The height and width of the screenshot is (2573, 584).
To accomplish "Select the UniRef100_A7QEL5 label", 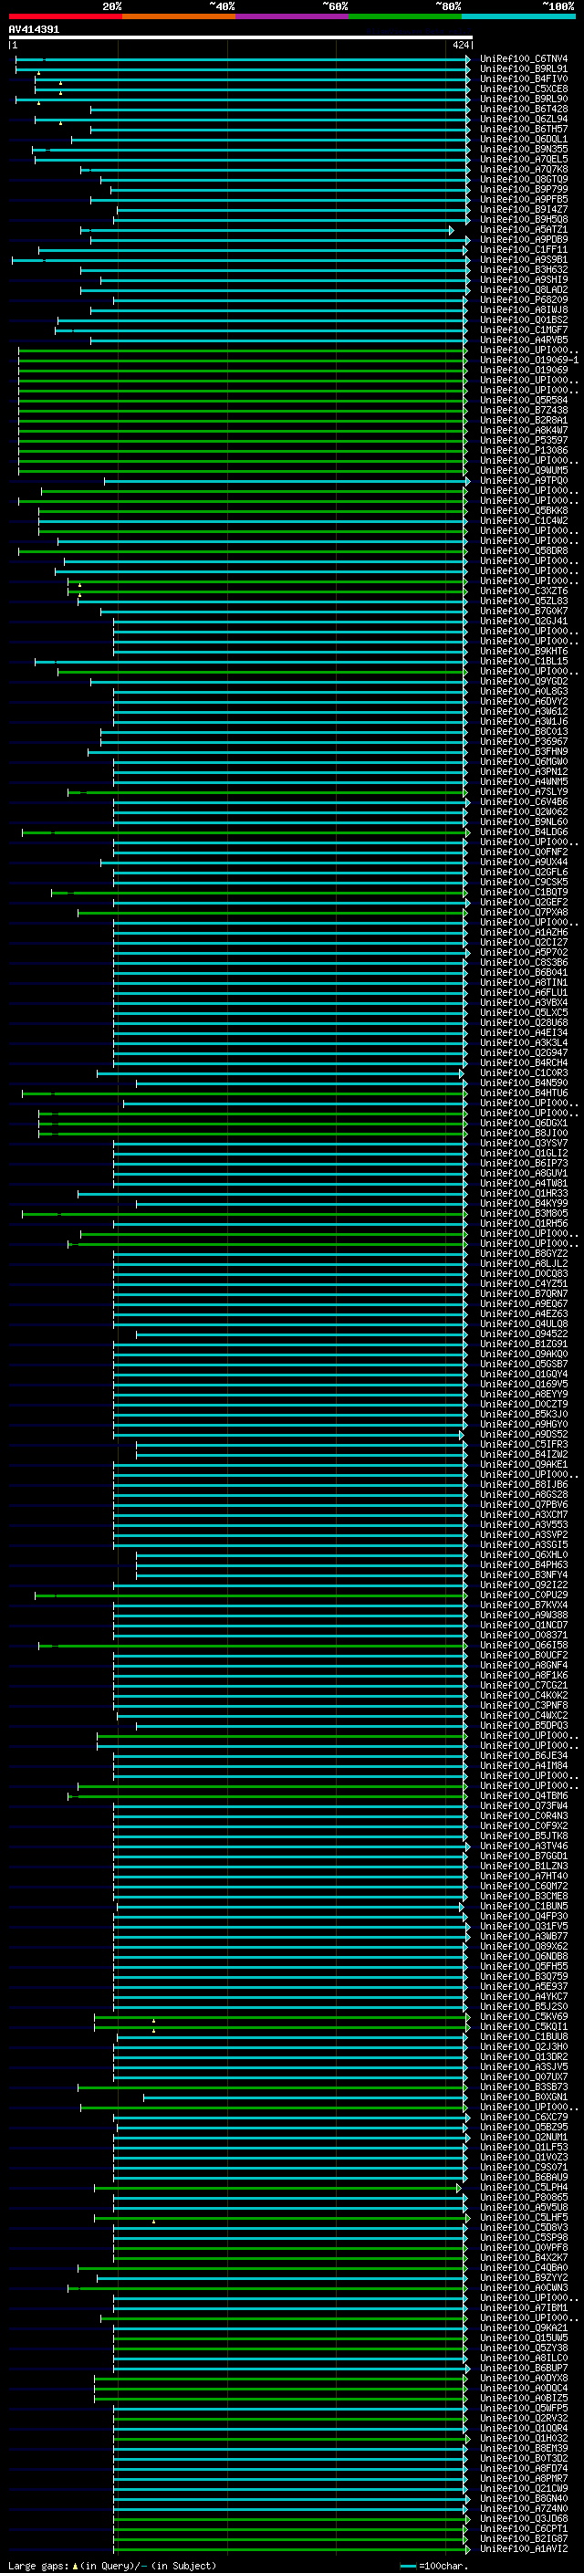I will point(524,159).
